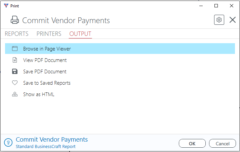Screen dimensions: 240x152
Task: Open the Commit Vendor Payments footer link
Action: 52,140
